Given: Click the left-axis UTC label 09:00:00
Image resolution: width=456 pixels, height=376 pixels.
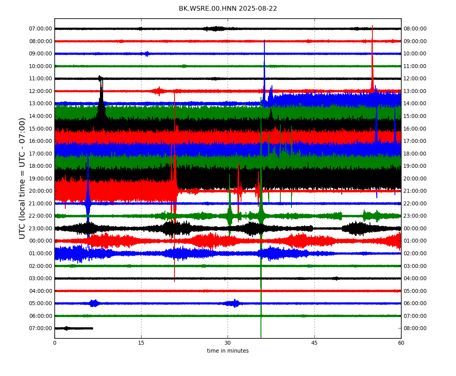Looking at the screenshot, I should pyautogui.click(x=40, y=54).
